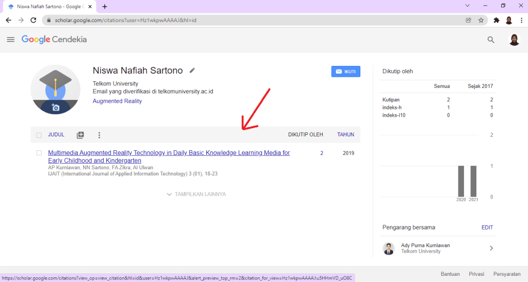This screenshot has width=528, height=282.
Task: Sort articles by TAHUN column
Action: [x=345, y=135]
